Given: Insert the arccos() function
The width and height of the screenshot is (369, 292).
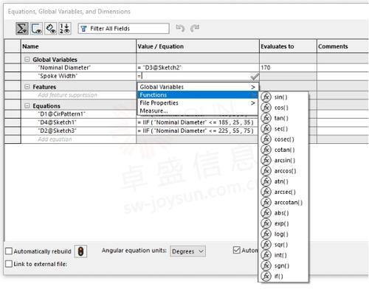Looking at the screenshot, I should (284, 171).
